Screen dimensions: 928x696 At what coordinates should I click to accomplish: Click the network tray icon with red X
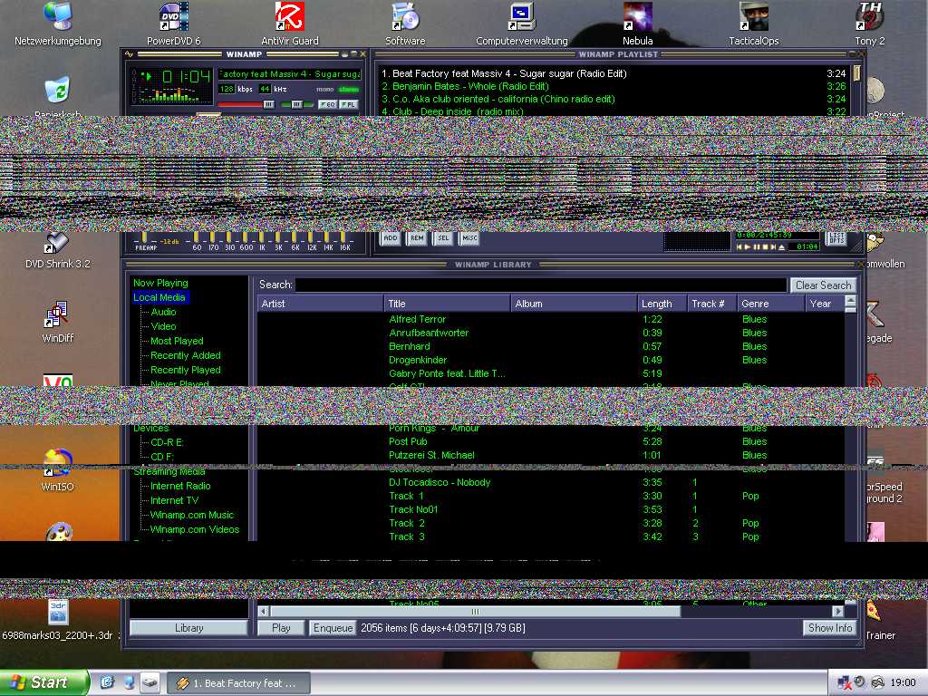pos(844,682)
